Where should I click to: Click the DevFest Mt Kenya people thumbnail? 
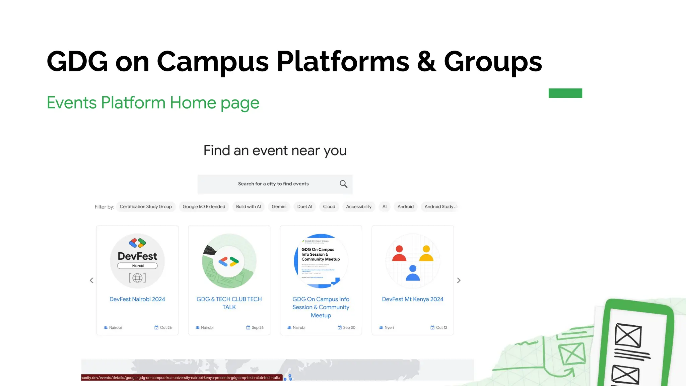point(413,261)
